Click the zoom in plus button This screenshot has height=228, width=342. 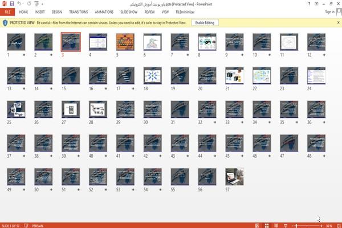tap(321, 226)
